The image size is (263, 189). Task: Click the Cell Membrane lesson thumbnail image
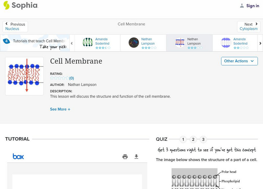click(24, 76)
